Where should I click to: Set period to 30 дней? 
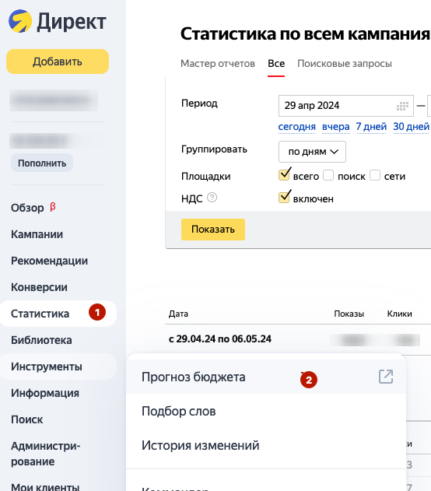point(411,127)
